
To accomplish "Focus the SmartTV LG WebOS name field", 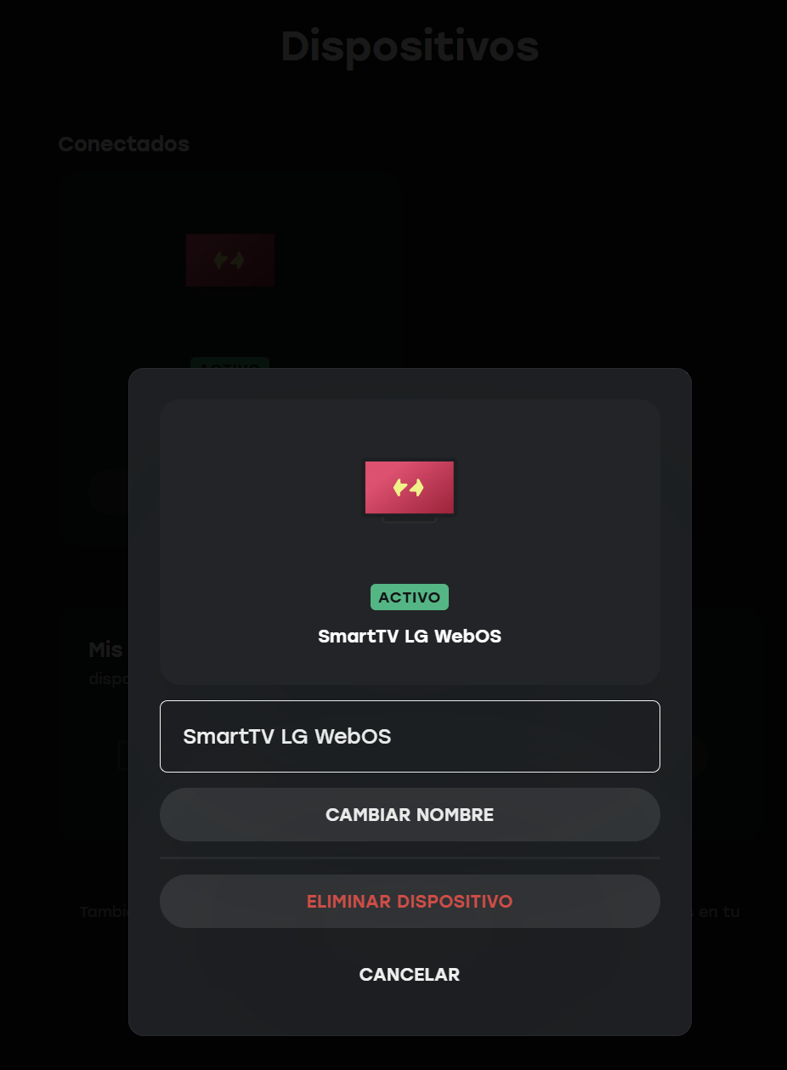I will pyautogui.click(x=410, y=736).
